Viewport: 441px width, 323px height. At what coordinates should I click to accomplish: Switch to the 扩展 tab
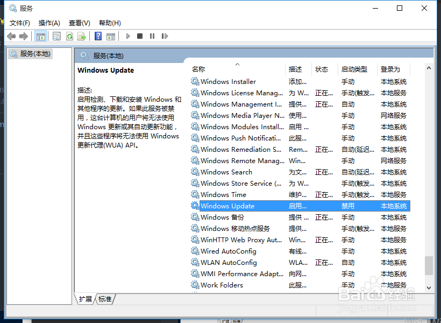85,299
